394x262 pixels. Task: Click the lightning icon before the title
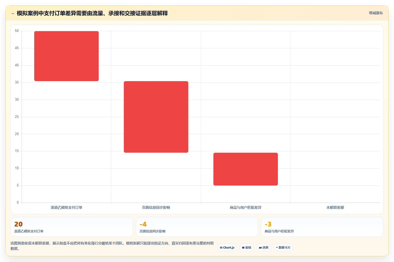[x=13, y=13]
